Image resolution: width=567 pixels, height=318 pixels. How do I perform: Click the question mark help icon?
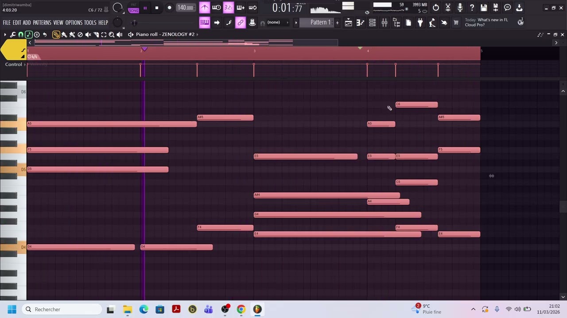pyautogui.click(x=472, y=8)
